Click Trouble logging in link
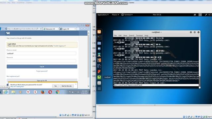The image size is (212, 119). [60, 46]
